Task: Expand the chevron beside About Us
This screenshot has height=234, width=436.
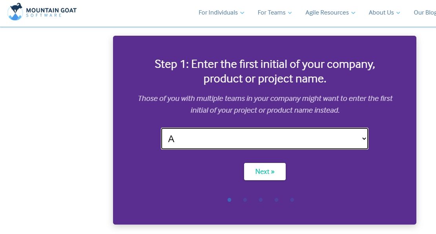Action: (x=398, y=13)
